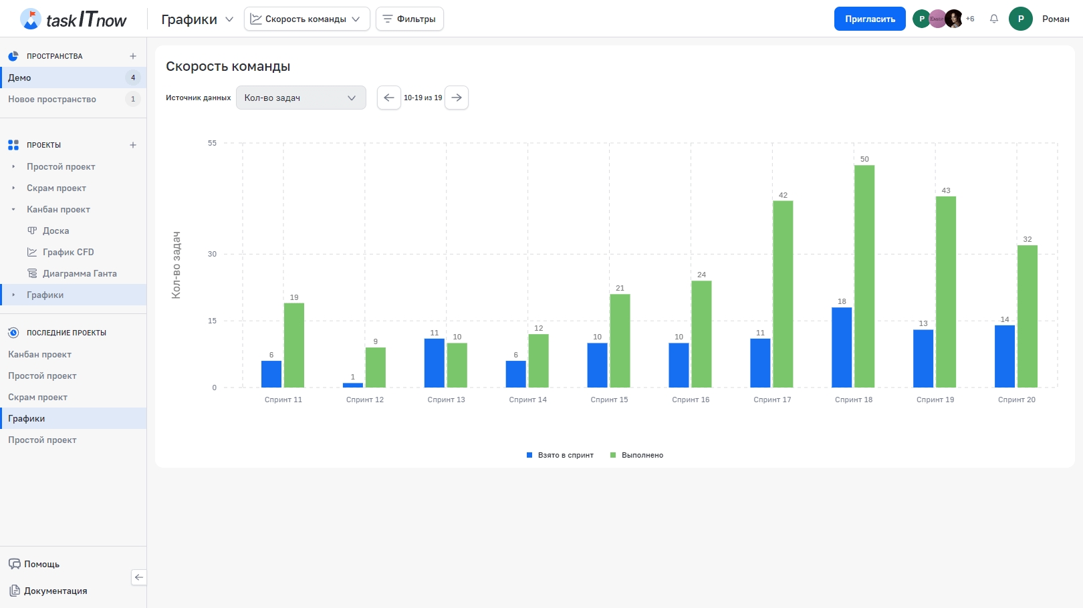Expand the Графики header dropdown chevron
The image size is (1083, 608).
coord(229,19)
